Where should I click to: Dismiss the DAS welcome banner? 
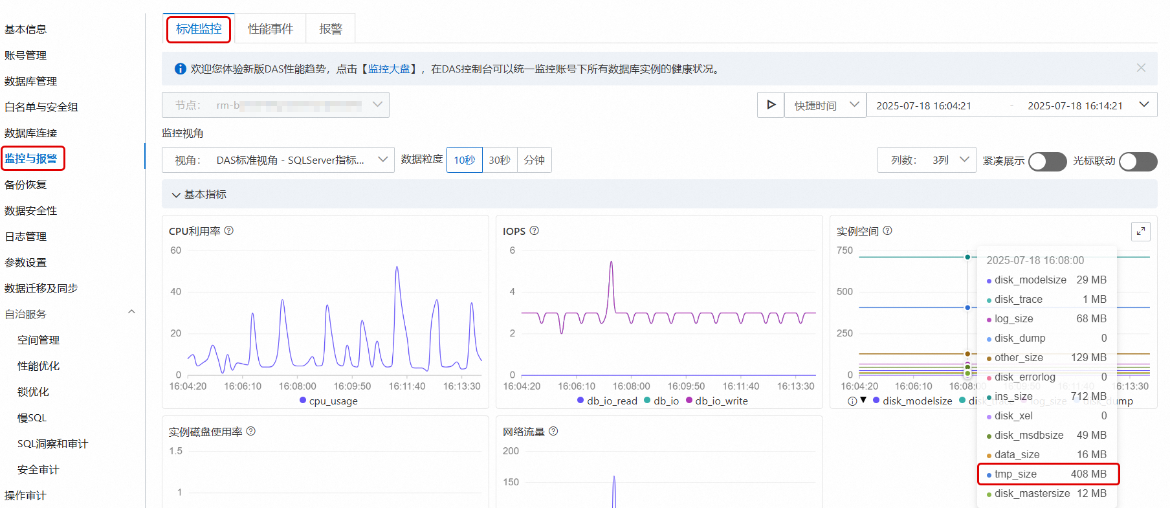click(x=1141, y=68)
